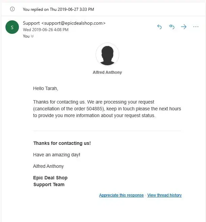The image size is (206, 222).
Task: Click the received date Wed 2019-06-26 4:08 PM
Action: tap(46, 30)
